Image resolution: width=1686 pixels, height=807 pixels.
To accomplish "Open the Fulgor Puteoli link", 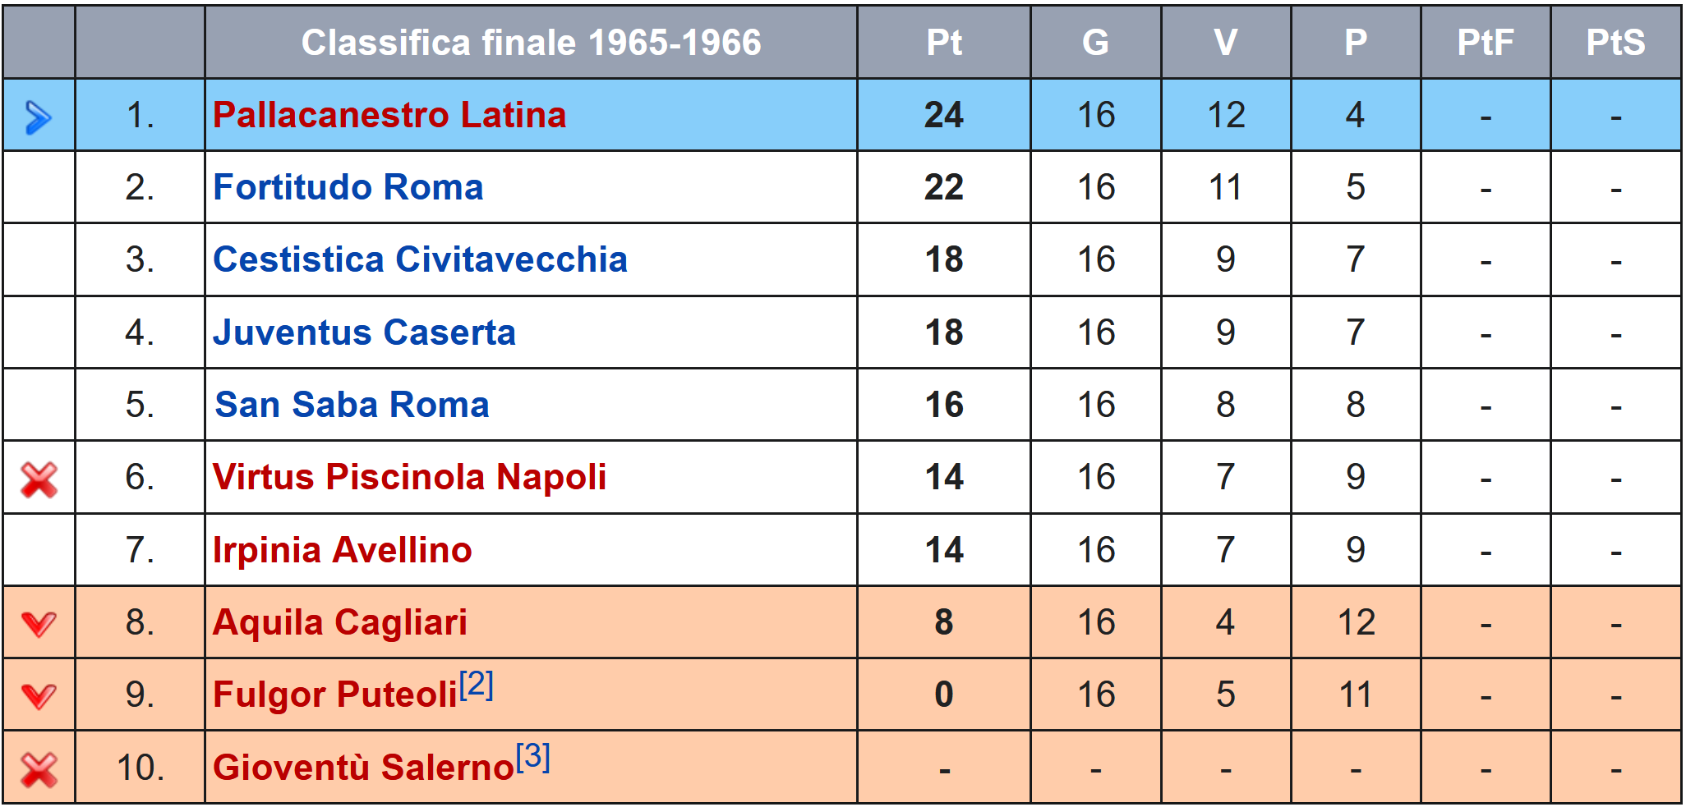I will pyautogui.click(x=334, y=695).
